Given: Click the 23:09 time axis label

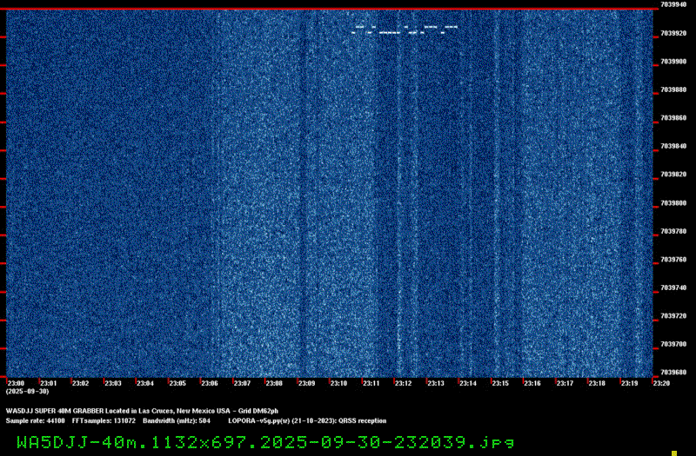Looking at the screenshot, I should point(307,383).
